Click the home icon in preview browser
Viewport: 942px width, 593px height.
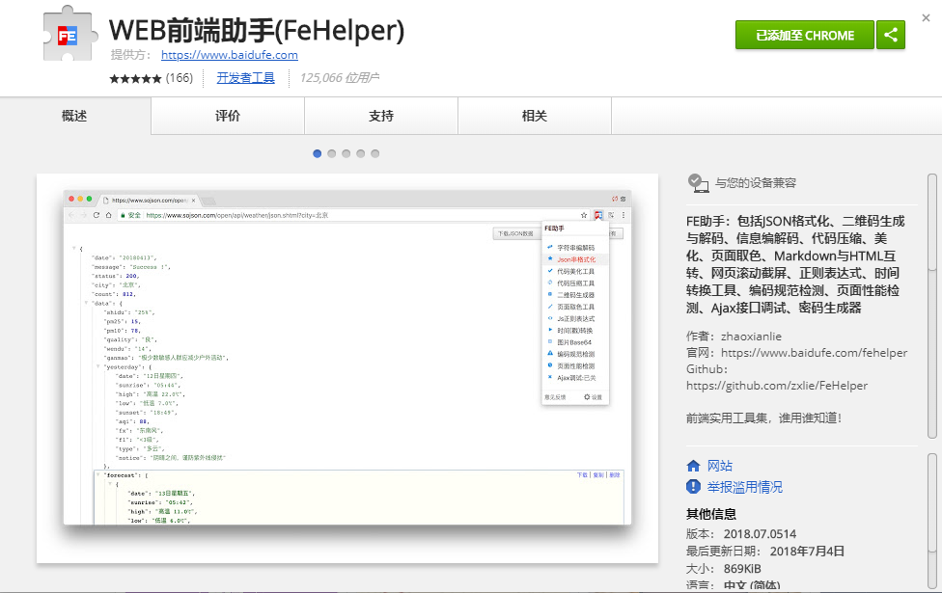click(x=109, y=215)
